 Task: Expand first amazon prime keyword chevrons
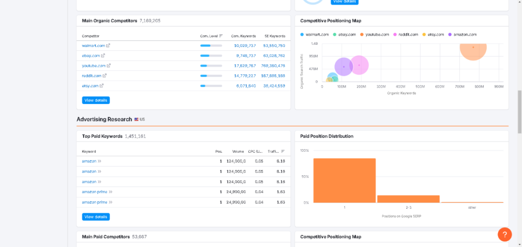click(111, 192)
